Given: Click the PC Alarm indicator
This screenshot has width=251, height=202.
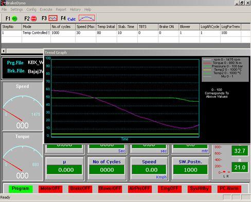Looking at the screenshot, I should click(229, 189).
